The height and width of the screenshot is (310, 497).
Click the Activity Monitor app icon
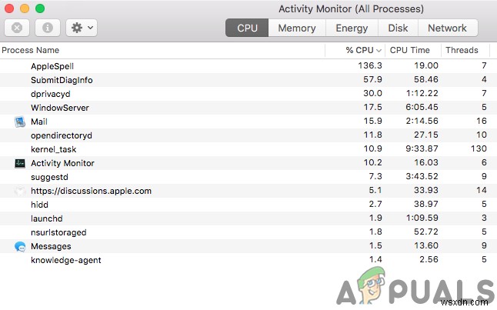click(x=20, y=163)
